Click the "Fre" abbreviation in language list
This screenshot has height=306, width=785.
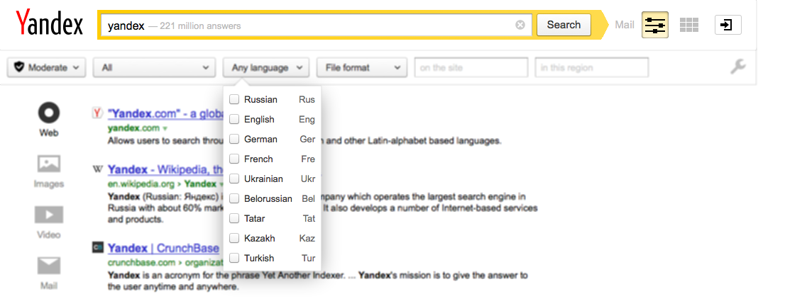click(x=308, y=159)
